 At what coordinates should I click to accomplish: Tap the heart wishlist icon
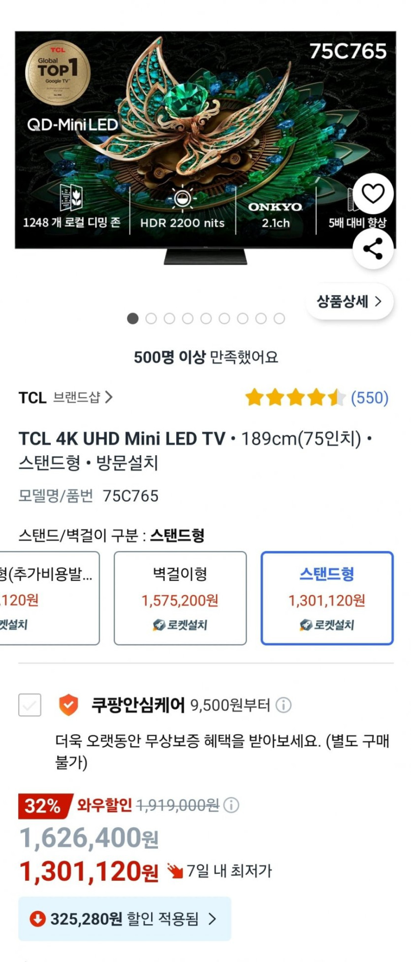coord(373,194)
